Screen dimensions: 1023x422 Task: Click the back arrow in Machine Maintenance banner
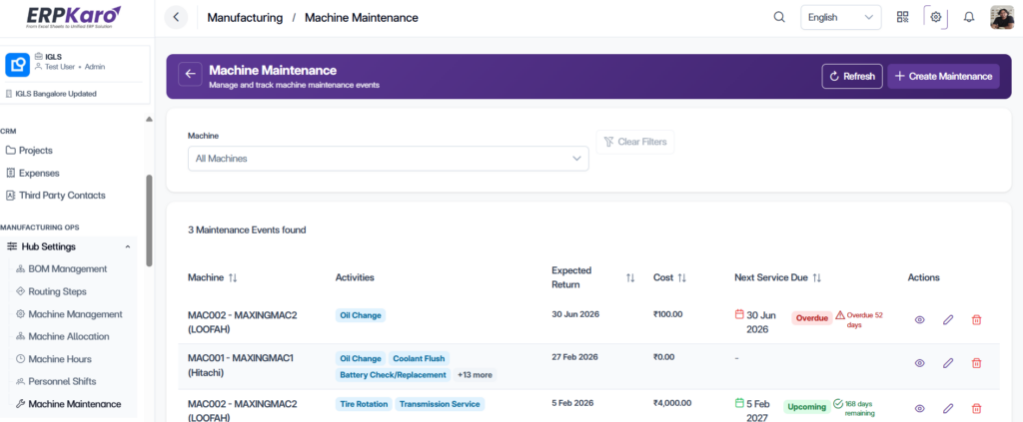190,74
